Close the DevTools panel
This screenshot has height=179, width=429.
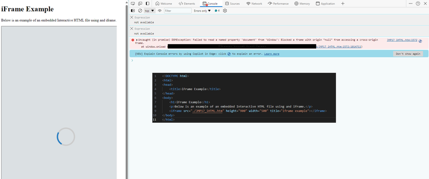[x=425, y=3]
